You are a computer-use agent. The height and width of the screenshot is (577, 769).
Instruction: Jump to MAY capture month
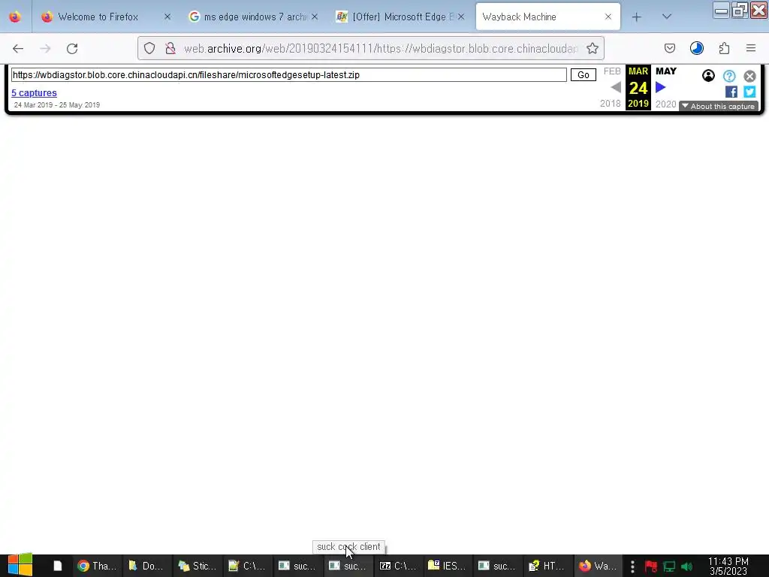[666, 71]
